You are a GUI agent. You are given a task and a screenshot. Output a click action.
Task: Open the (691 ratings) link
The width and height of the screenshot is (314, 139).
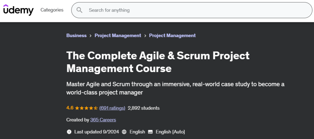click(x=112, y=108)
